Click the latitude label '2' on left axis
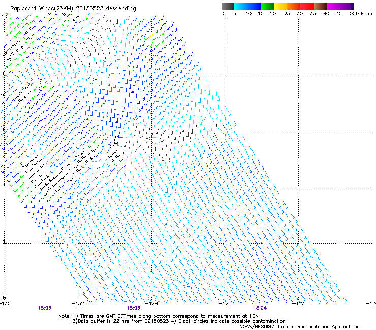This screenshot has width=376, height=330. pos(4,242)
